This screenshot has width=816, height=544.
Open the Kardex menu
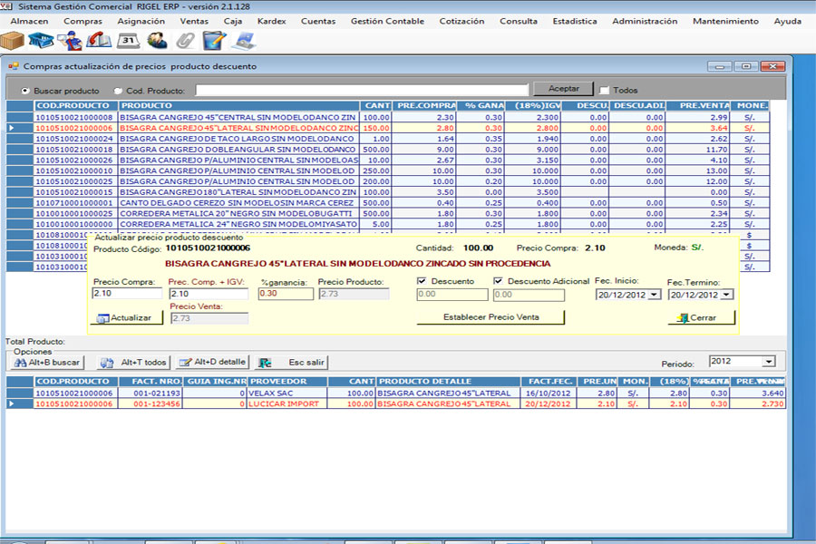coord(271,21)
